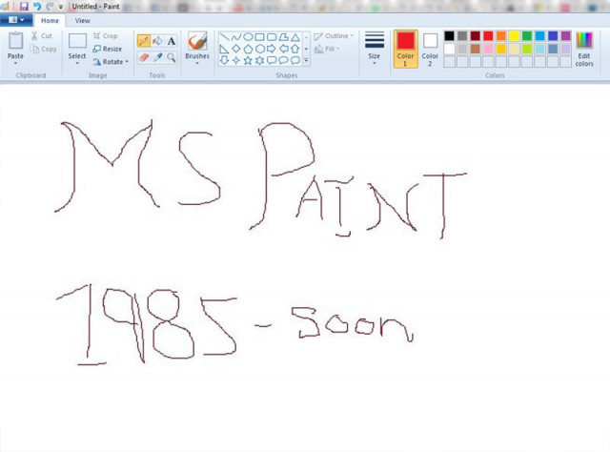Activate the Color 1 foreground swatch

[405, 49]
